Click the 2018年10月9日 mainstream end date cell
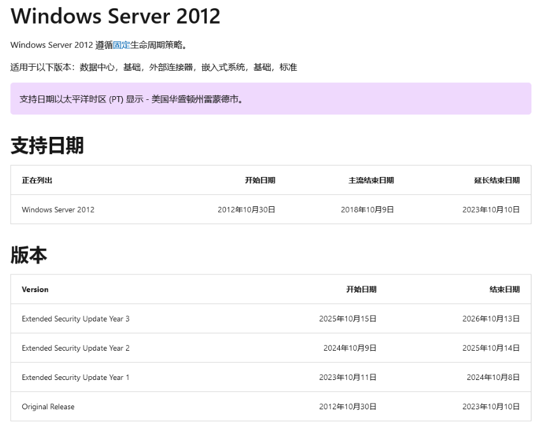 tap(367, 209)
